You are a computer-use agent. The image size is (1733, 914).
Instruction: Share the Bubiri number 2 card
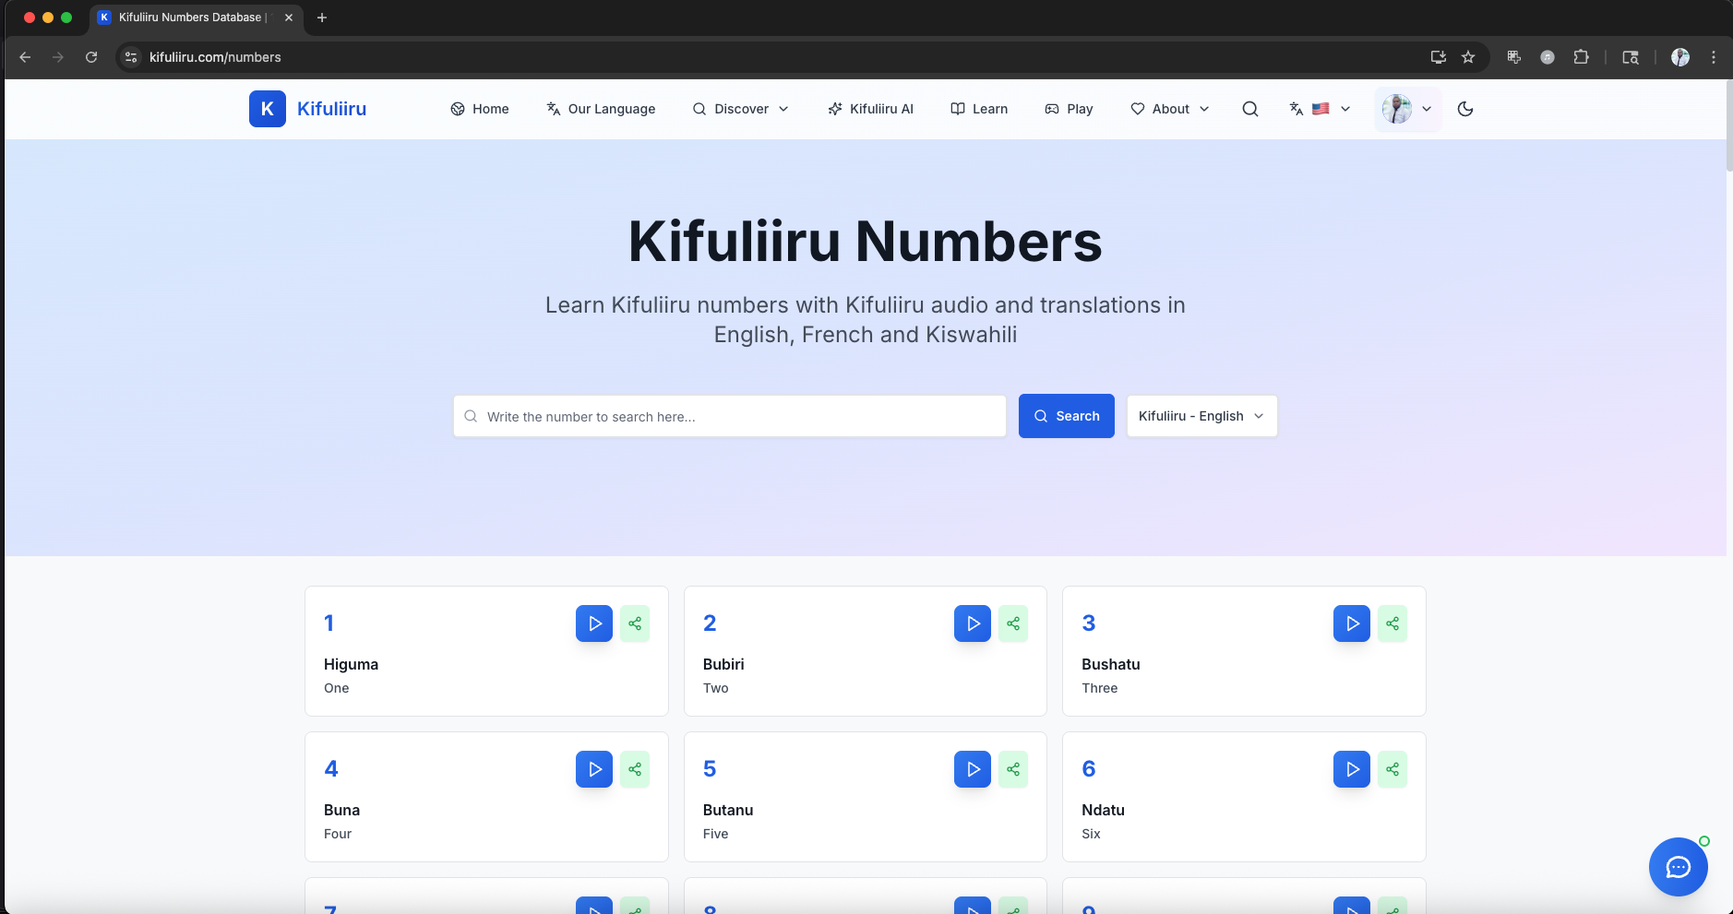pos(1013,623)
